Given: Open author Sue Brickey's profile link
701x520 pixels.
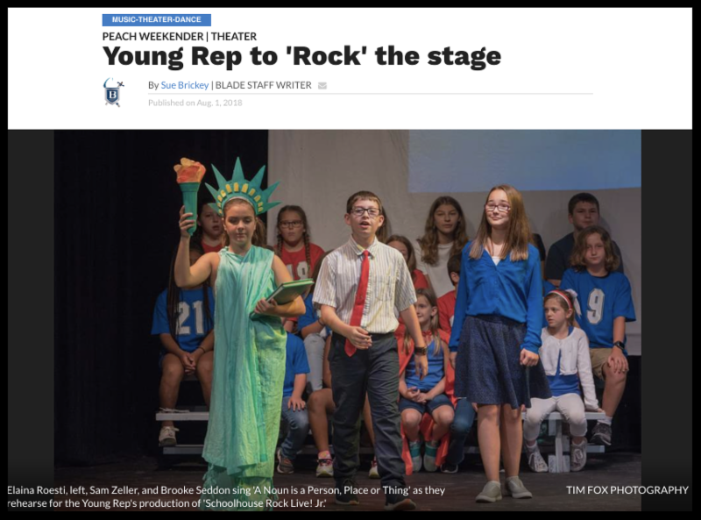Looking at the screenshot, I should click(185, 85).
